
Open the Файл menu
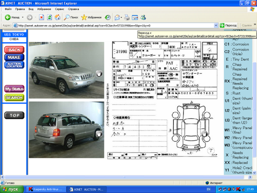(8, 9)
